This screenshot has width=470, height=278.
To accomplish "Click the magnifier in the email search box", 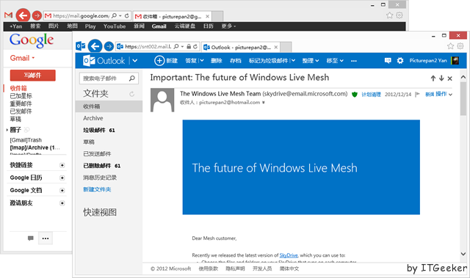I will (132, 78).
